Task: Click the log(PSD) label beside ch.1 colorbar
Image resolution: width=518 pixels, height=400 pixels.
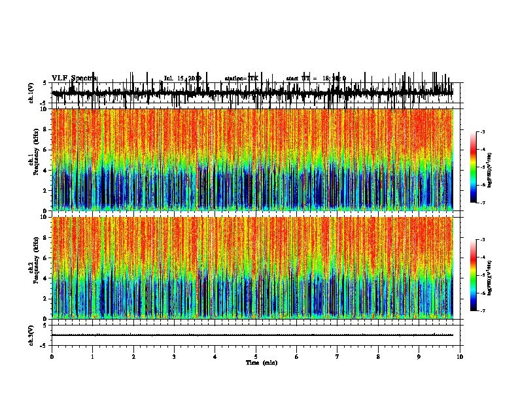Action: pos(490,170)
